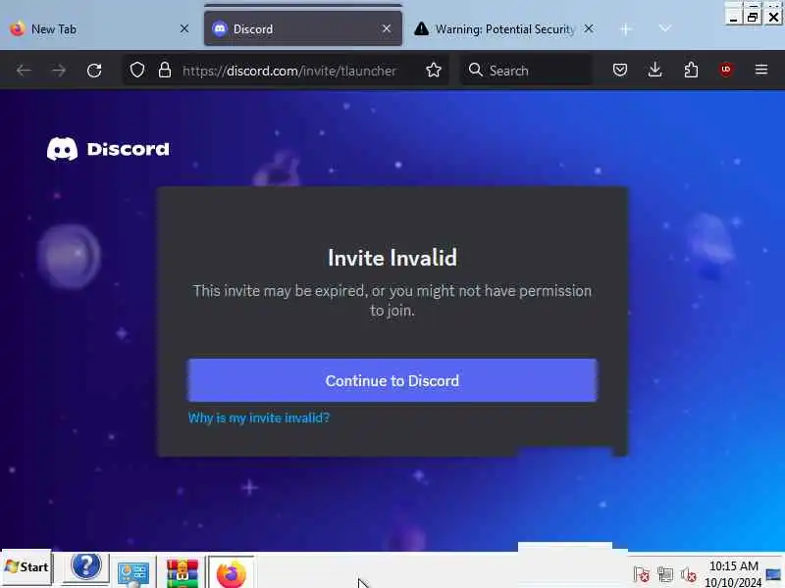Close the Discord tab
Image resolution: width=785 pixels, height=588 pixels.
pyautogui.click(x=387, y=29)
